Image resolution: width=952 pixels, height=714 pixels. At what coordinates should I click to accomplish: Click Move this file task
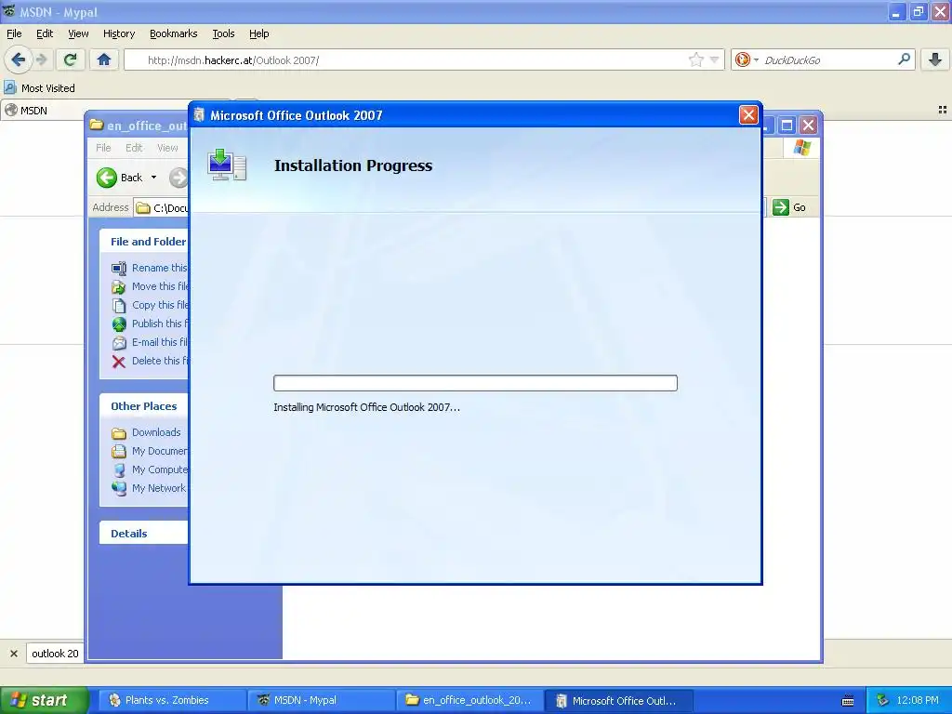pyautogui.click(x=150, y=286)
